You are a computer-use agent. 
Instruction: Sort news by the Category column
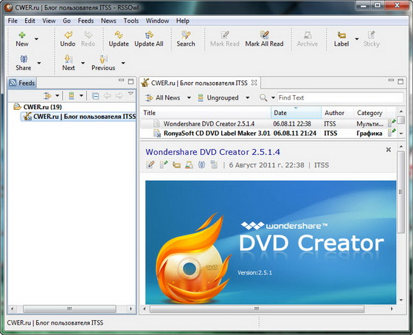click(369, 113)
